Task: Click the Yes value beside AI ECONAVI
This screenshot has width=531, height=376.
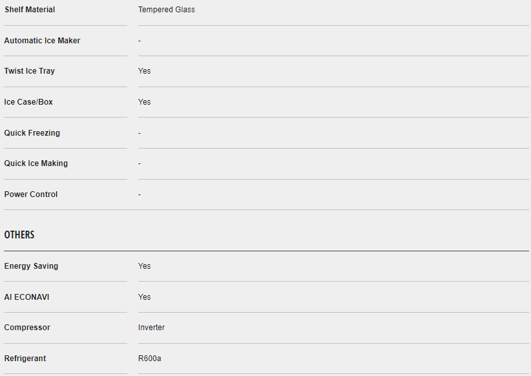Action: coord(145,297)
